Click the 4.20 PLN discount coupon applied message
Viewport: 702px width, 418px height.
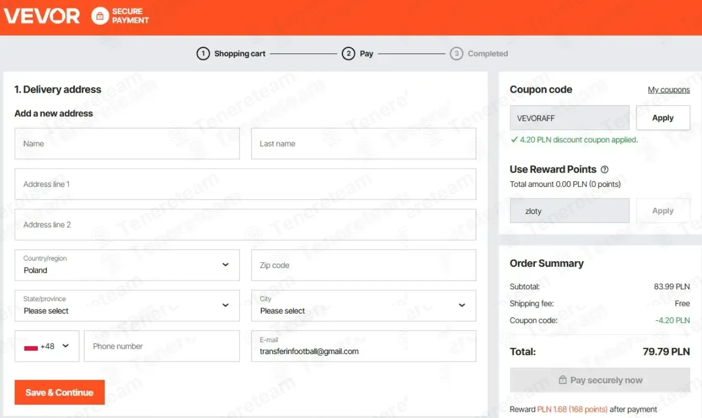click(x=579, y=140)
